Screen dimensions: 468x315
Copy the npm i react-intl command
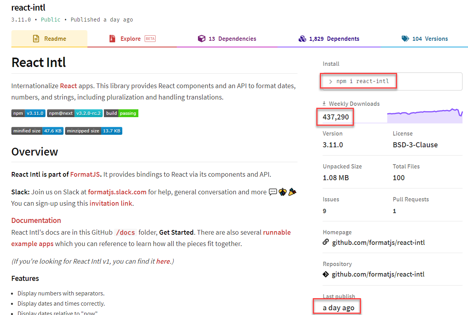pyautogui.click(x=362, y=81)
